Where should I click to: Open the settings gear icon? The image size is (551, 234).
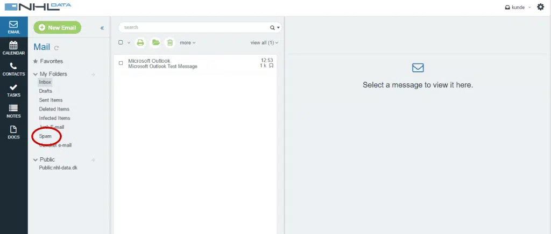540,7
